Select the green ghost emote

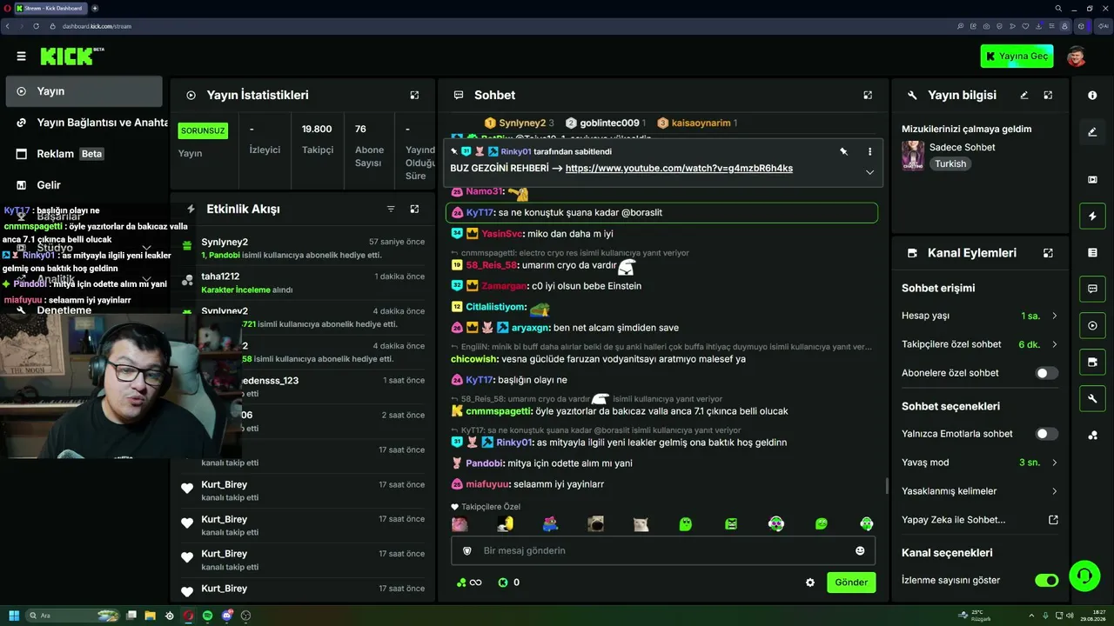[x=686, y=523]
